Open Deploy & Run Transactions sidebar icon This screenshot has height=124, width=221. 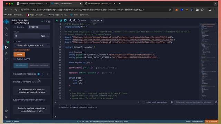coord(6,47)
